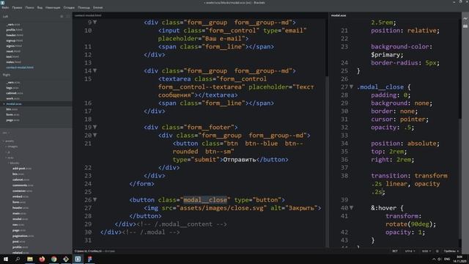Collapse fold at line 26 button modal__close

tap(95, 199)
